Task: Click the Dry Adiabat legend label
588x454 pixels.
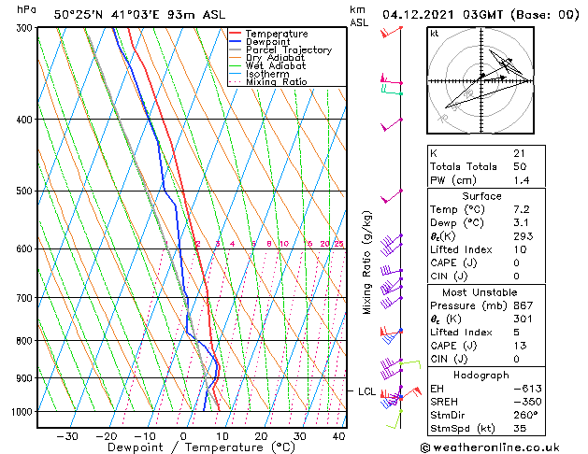Action: coord(275,58)
